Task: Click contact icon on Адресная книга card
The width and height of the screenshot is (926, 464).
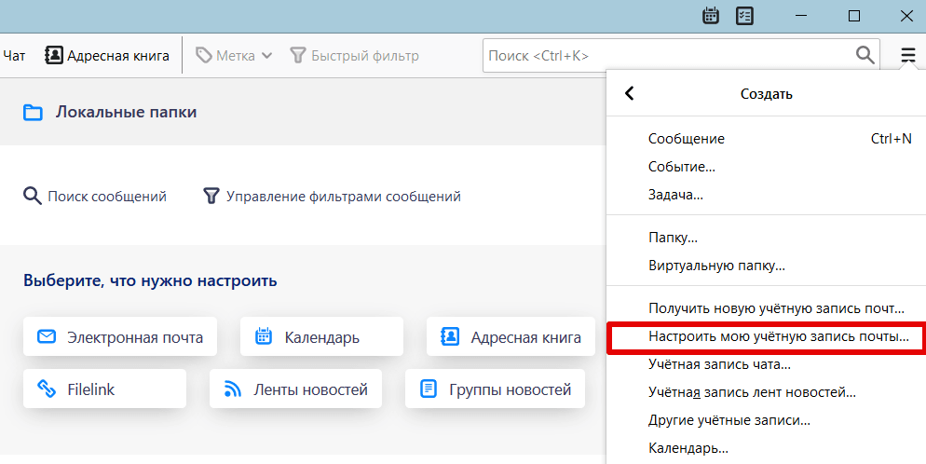Action: [x=450, y=336]
